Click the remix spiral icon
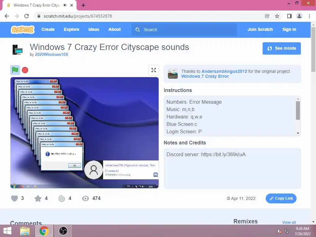 tap(62, 198)
